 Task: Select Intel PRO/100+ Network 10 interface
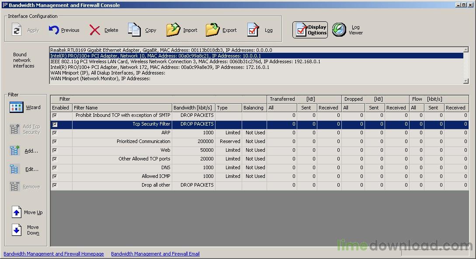point(257,56)
